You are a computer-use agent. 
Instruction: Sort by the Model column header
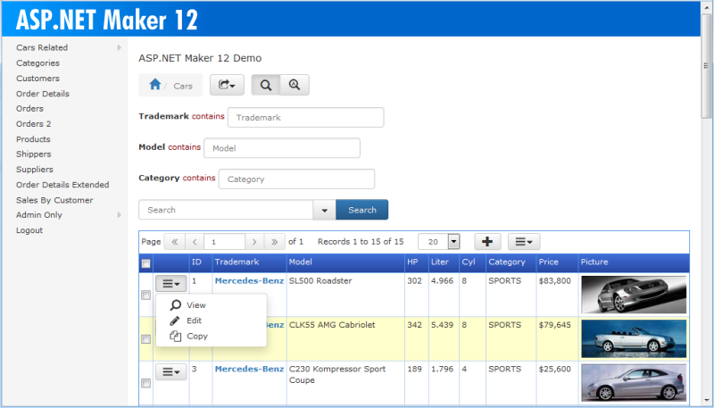[x=301, y=262]
